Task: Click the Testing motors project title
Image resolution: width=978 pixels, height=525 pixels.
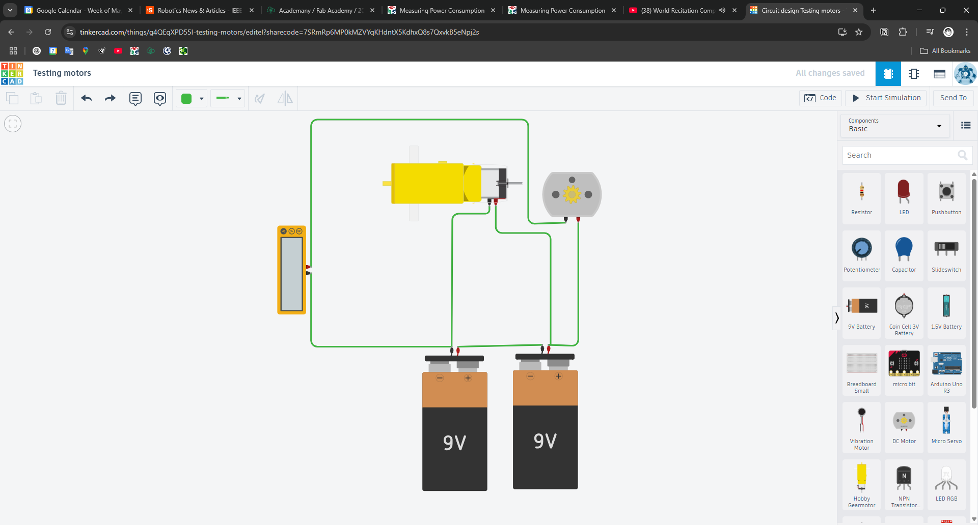Action: click(62, 73)
